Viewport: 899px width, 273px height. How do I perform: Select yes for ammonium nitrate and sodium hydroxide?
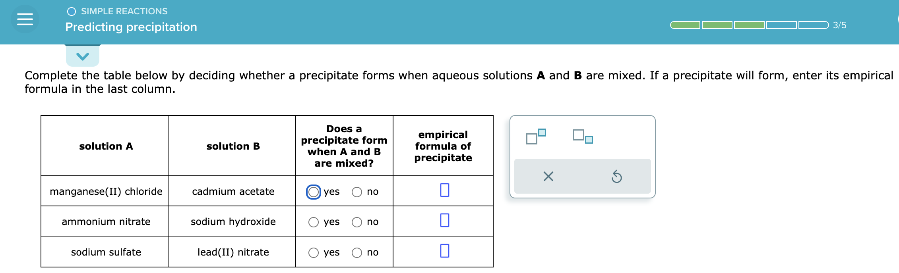pyautogui.click(x=314, y=222)
